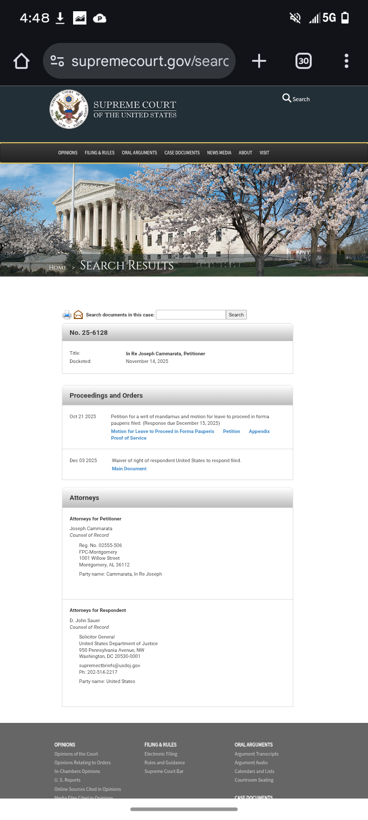Open the browser three-dot menu
368x820 pixels.
point(347,61)
